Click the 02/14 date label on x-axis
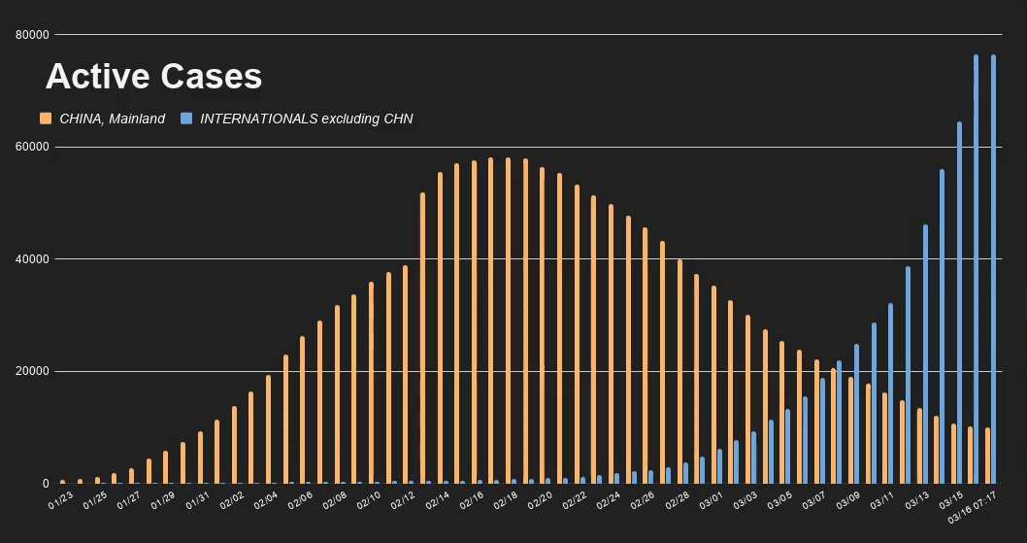The height and width of the screenshot is (543, 1027). [x=437, y=500]
